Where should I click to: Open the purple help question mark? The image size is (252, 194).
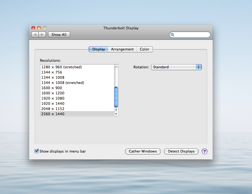pos(204,151)
